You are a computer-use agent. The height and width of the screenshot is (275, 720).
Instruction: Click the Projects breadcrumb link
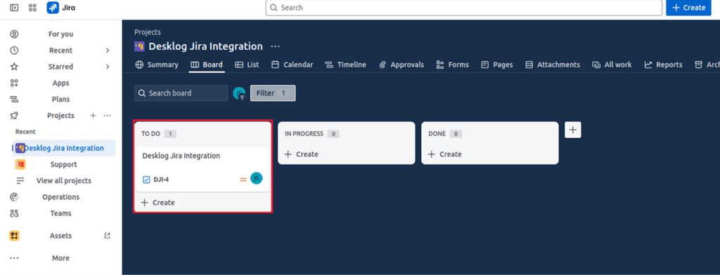coord(148,32)
